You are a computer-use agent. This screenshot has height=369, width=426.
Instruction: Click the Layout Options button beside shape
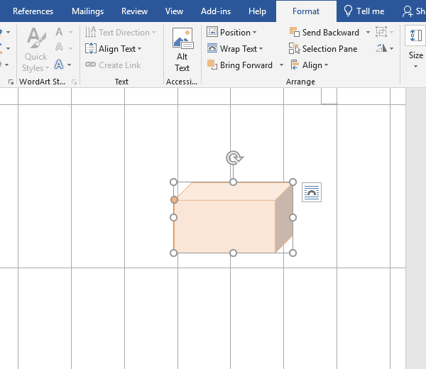312,192
